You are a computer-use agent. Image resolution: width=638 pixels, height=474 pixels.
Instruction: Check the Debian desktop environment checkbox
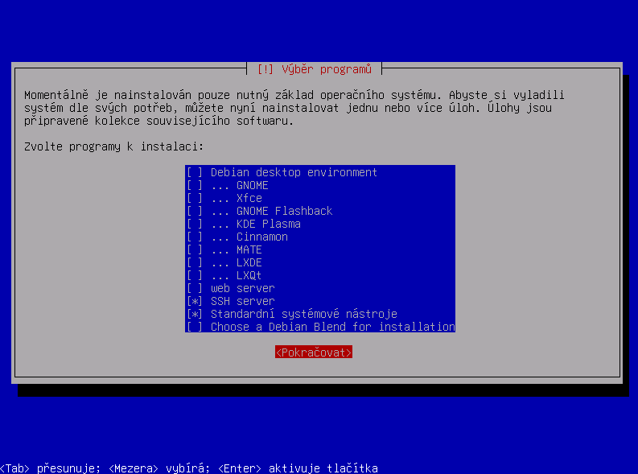click(x=195, y=172)
